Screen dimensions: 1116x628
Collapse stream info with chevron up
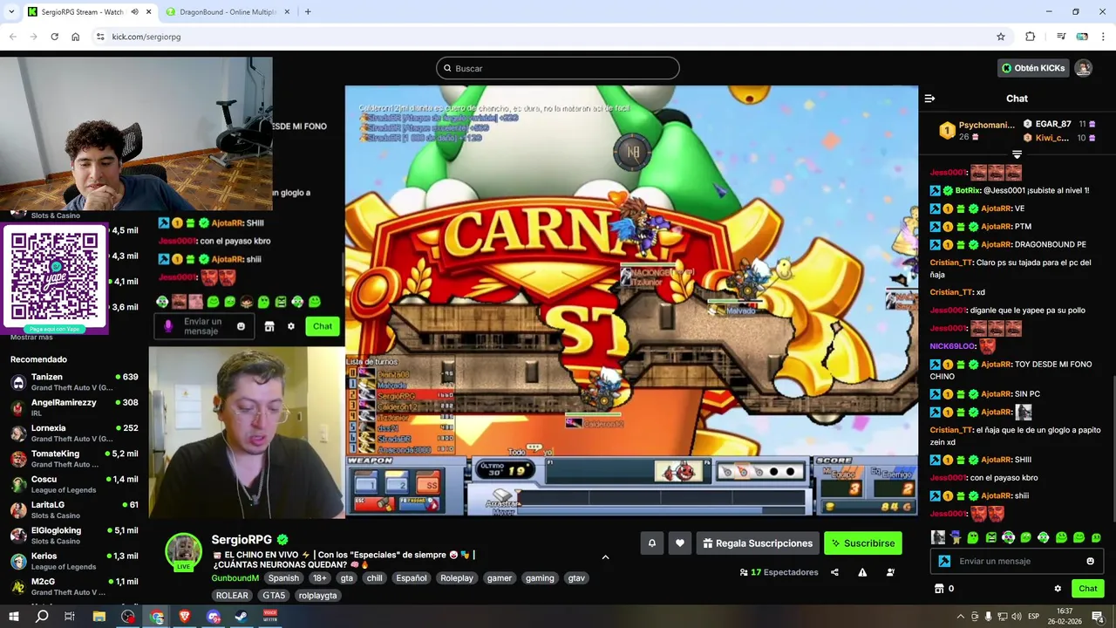coord(605,557)
